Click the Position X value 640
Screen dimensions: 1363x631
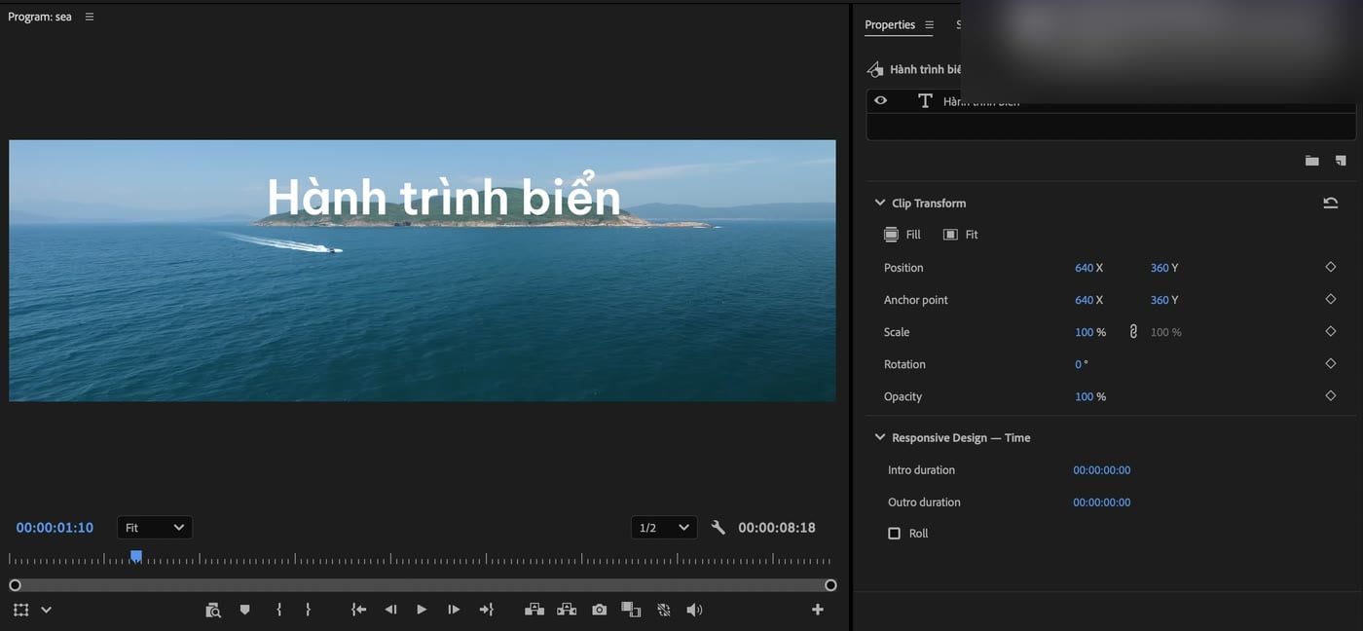1084,268
